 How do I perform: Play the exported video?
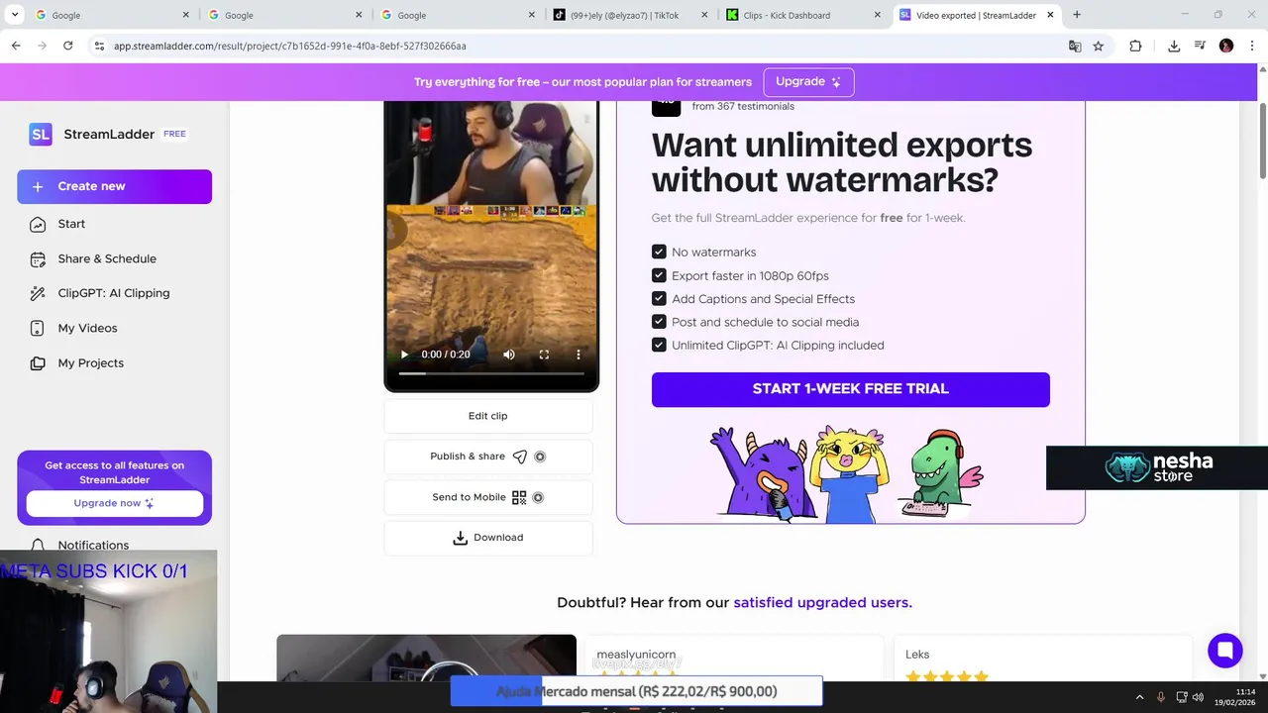404,355
